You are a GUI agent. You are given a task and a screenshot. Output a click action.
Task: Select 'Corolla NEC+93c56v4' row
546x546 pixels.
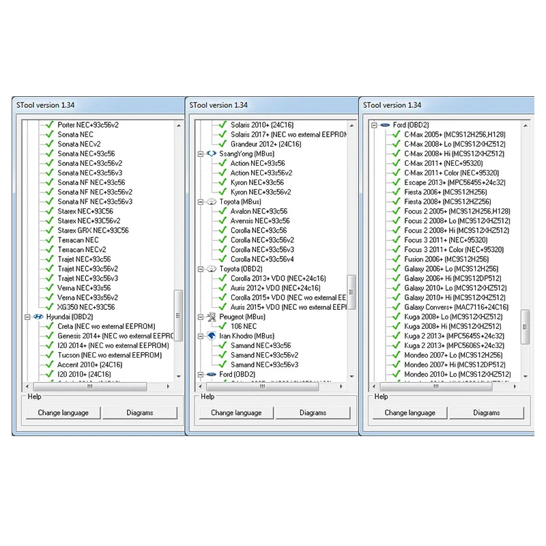point(262,259)
